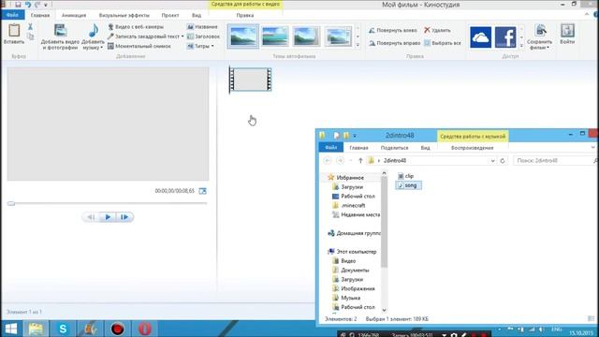599x337 pixels.
Task: Share to OneDrive cloud icon
Action: (480, 37)
